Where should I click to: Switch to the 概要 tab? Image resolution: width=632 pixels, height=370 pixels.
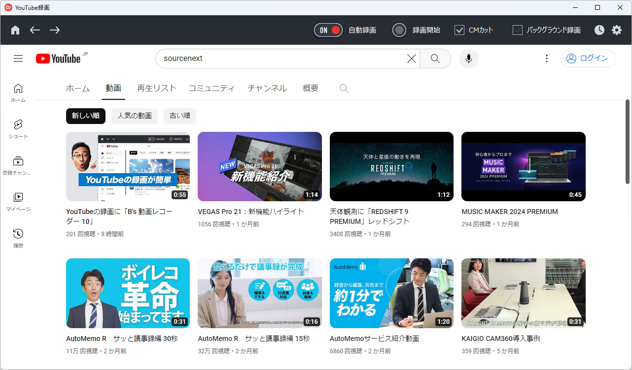click(x=311, y=89)
